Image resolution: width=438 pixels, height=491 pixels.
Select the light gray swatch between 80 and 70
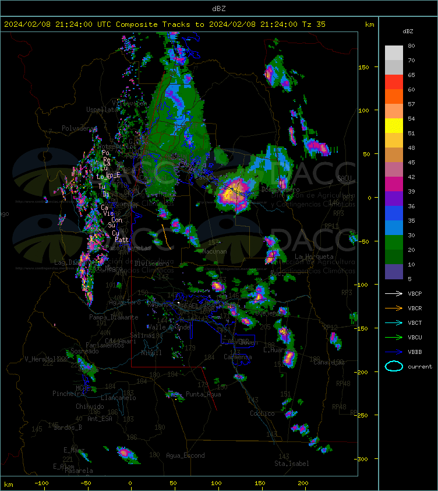tap(394, 53)
